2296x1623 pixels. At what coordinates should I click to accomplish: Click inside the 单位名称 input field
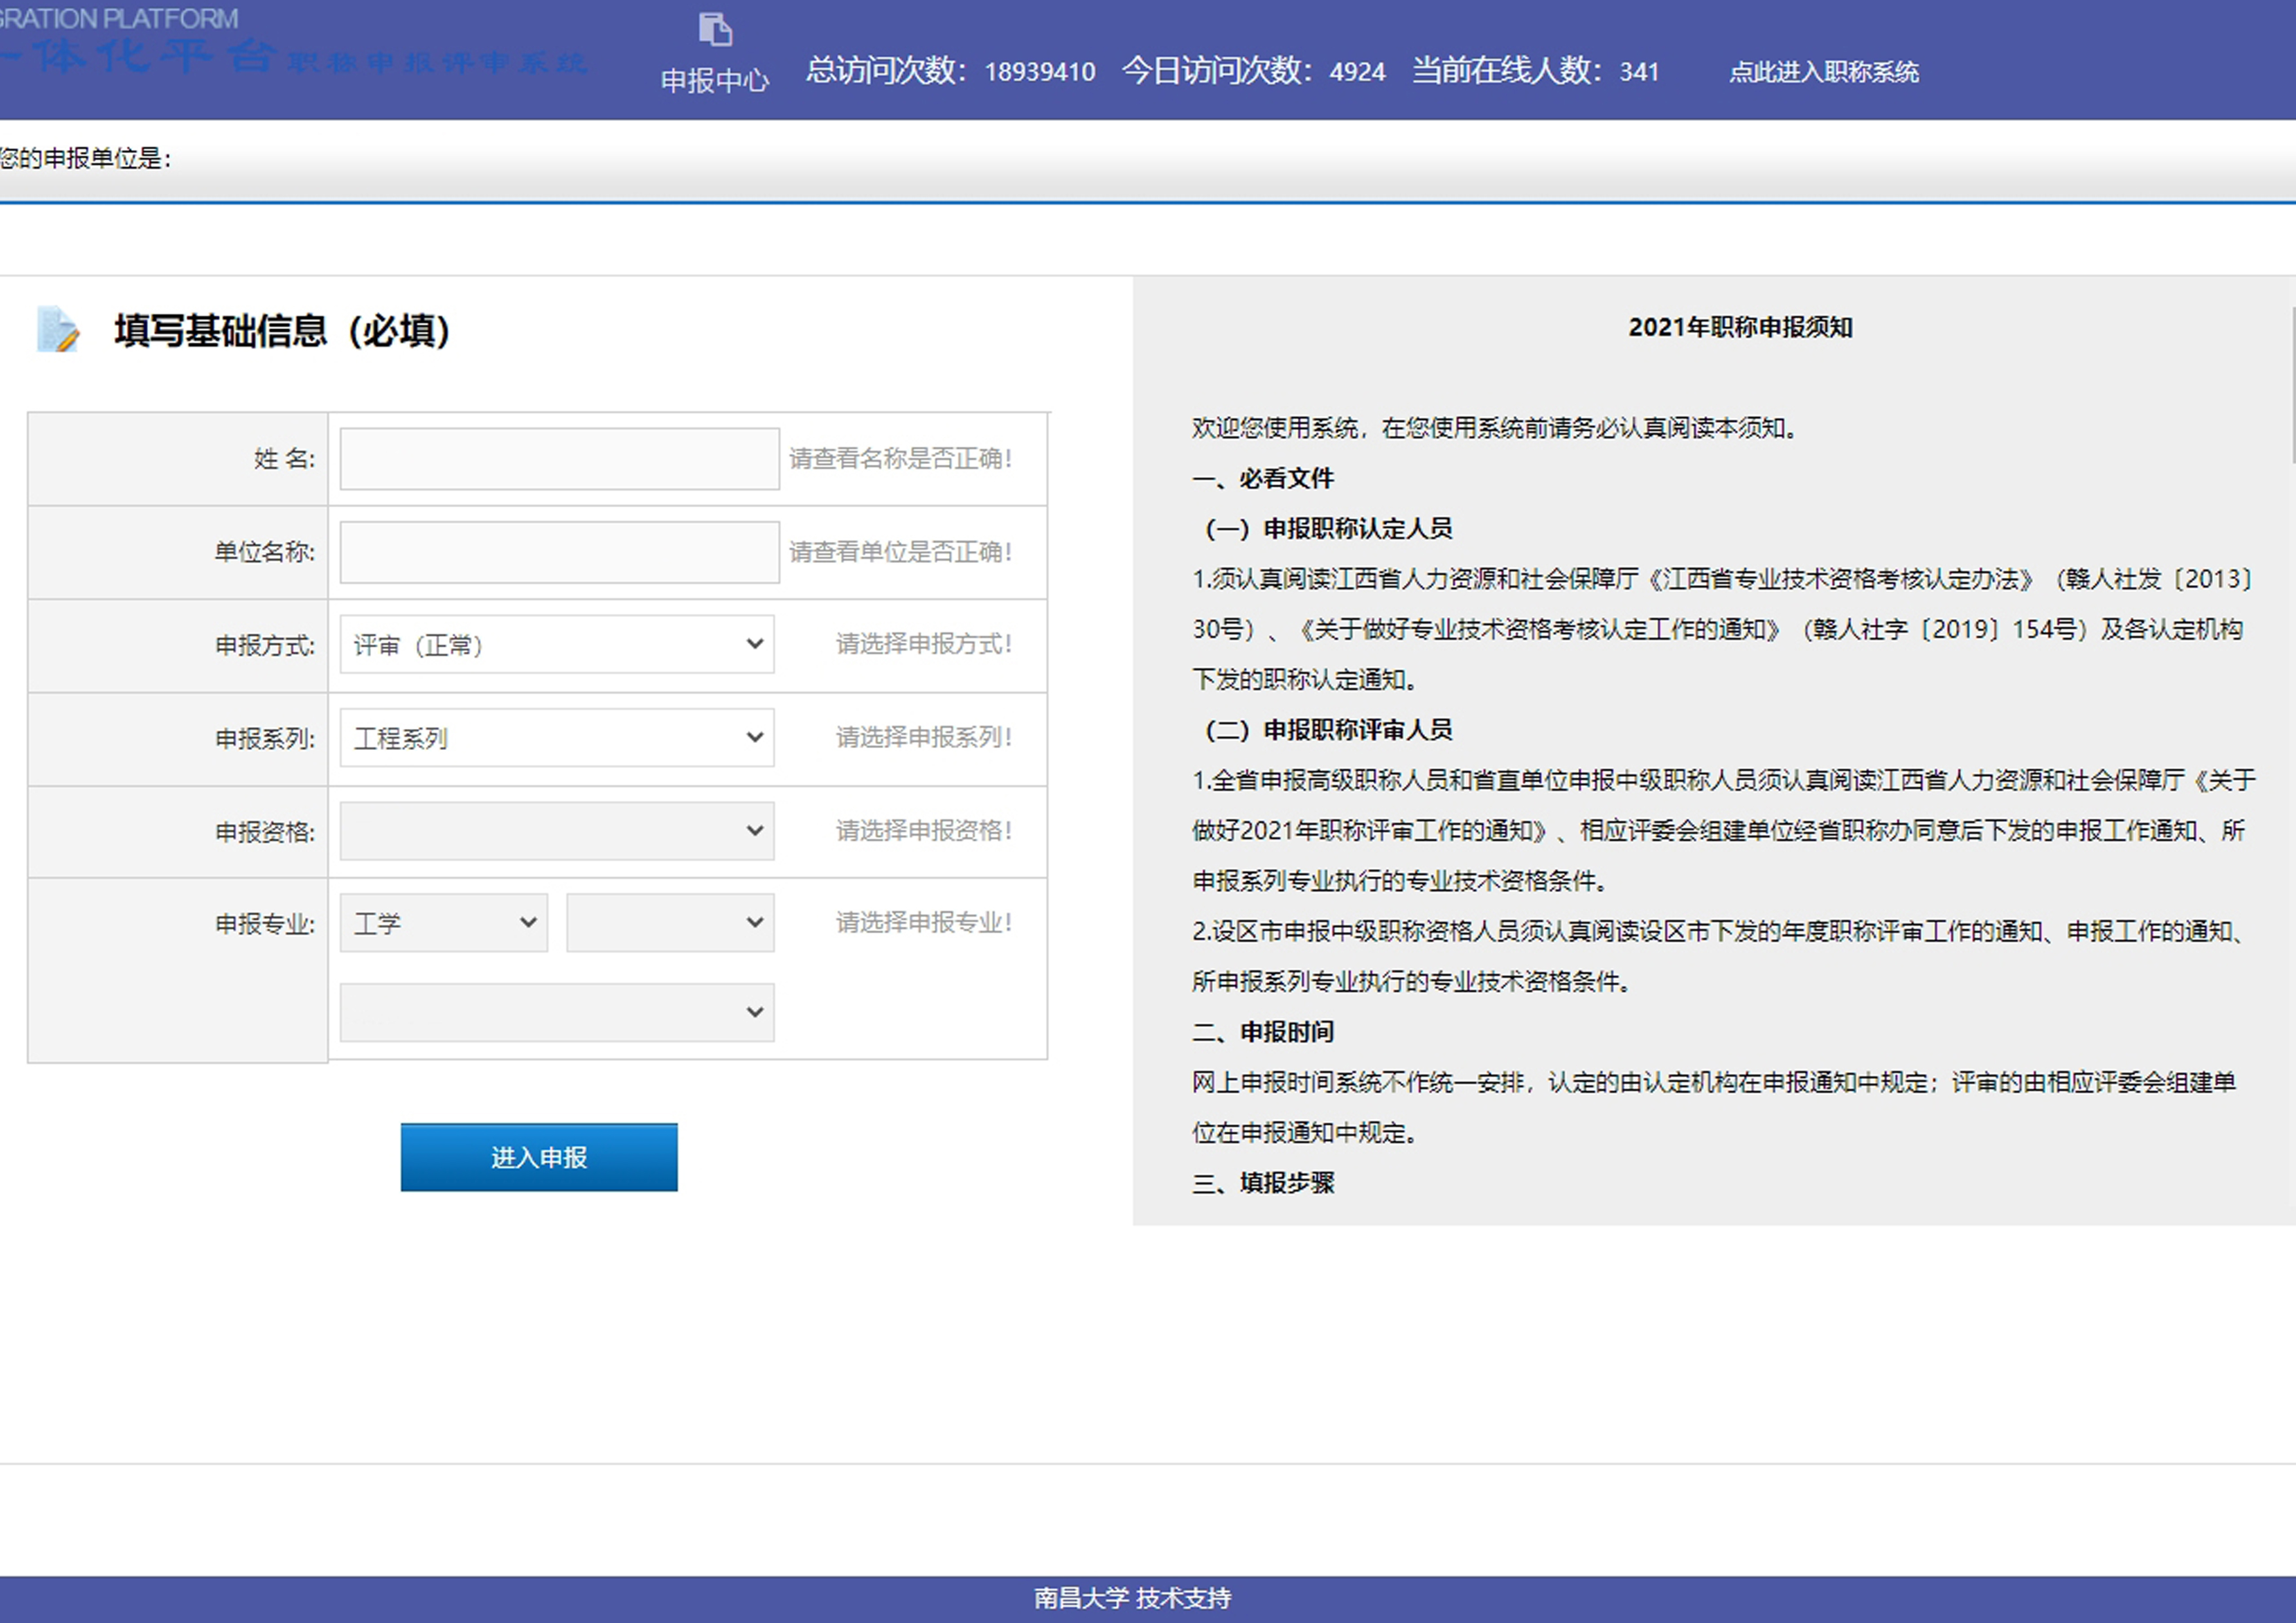(x=557, y=551)
